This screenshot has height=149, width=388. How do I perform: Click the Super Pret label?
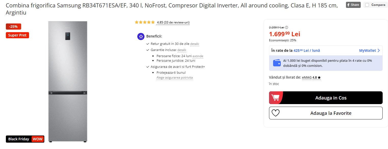click(x=17, y=35)
